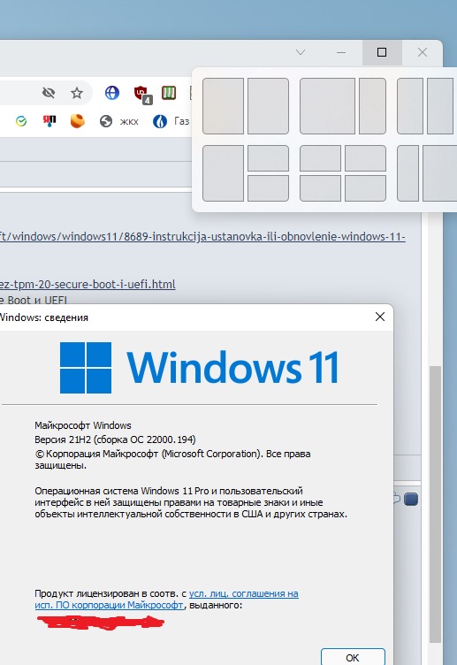Click the green striped extension icon
Image resolution: width=457 pixels, height=665 pixels.
(169, 93)
